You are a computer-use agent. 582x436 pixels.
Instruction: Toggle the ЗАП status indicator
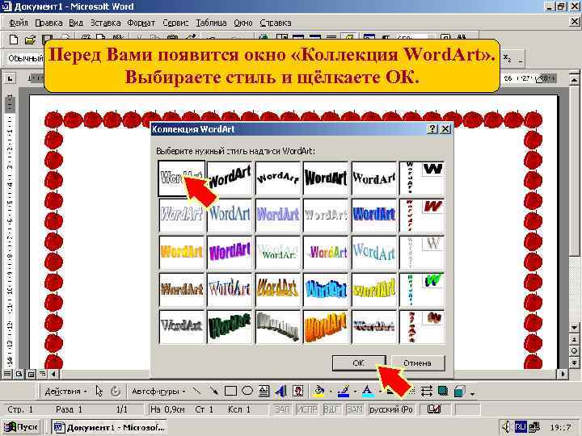click(283, 409)
